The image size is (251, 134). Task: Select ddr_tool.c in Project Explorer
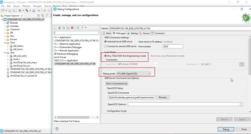pos(18,49)
